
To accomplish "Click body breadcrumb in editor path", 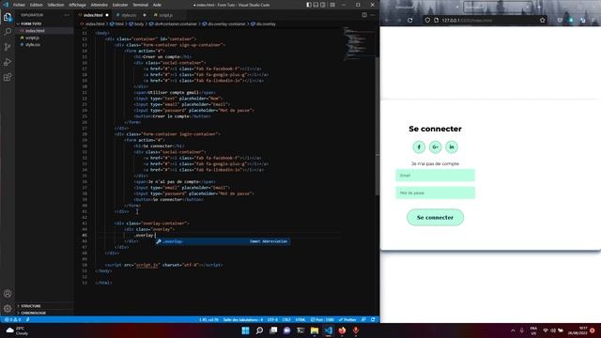I will (x=136, y=23).
